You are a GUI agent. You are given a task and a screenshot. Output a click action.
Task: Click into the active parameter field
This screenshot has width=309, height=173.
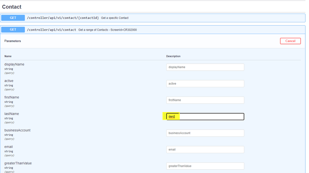205,84
